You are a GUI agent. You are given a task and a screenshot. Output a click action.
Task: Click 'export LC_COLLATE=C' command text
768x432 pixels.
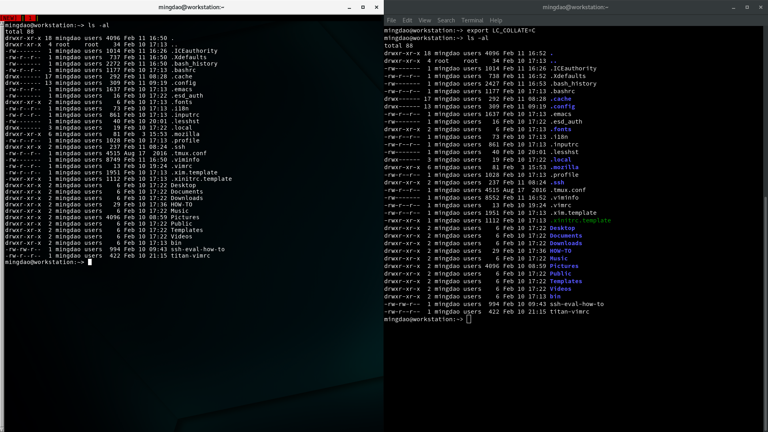tap(501, 30)
